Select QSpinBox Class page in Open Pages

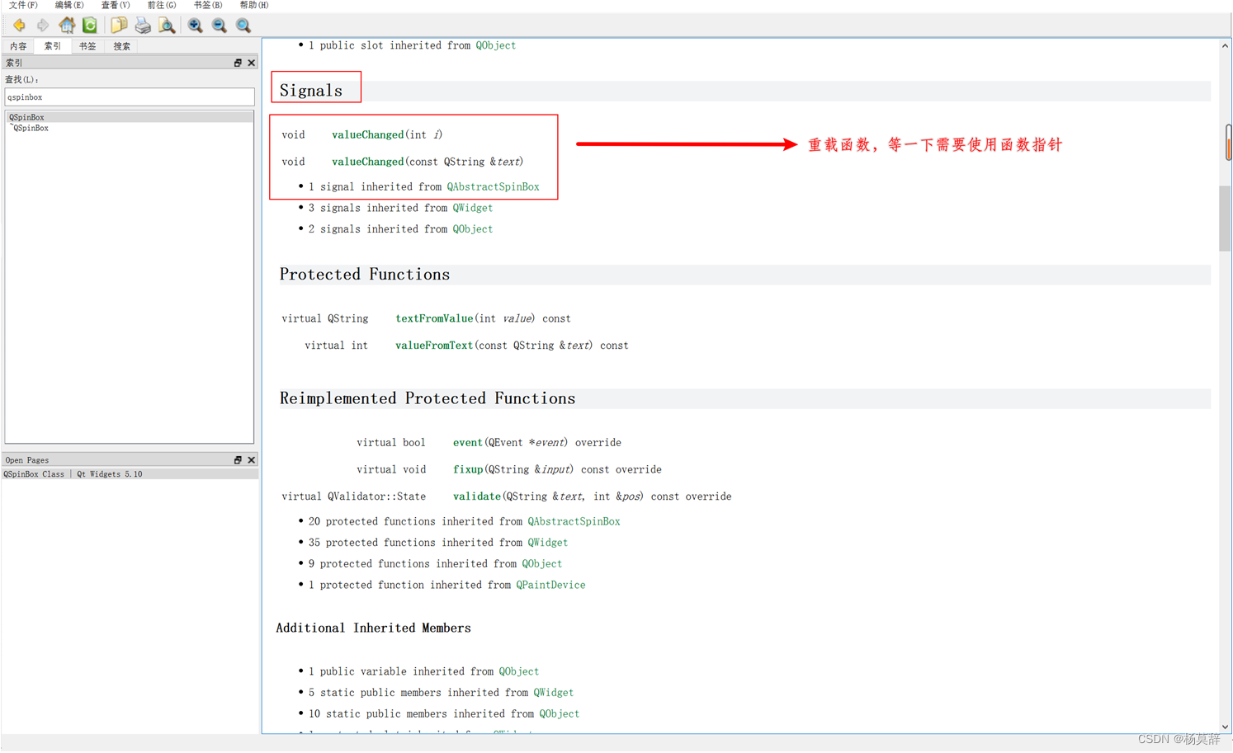click(130, 474)
